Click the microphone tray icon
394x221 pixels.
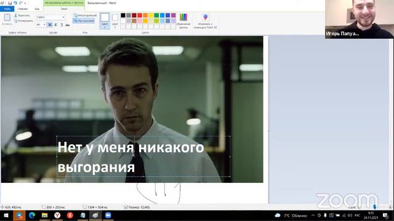325,215
